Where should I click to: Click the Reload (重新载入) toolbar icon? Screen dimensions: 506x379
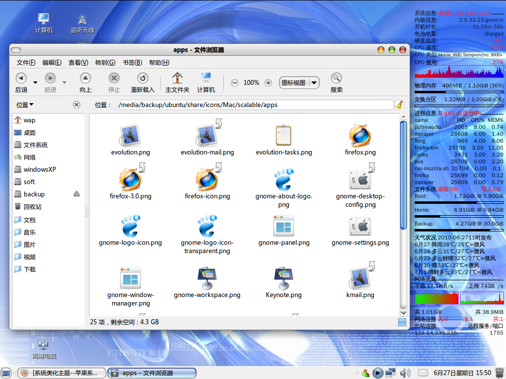(x=143, y=78)
